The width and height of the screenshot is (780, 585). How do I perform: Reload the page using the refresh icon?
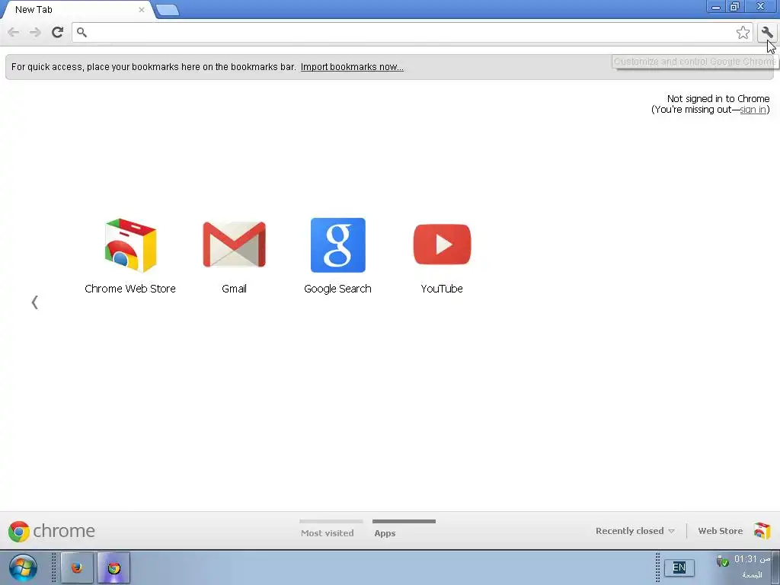[57, 32]
